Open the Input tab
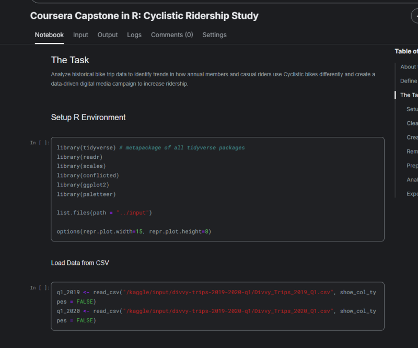Image resolution: width=418 pixels, height=348 pixels. coord(80,35)
